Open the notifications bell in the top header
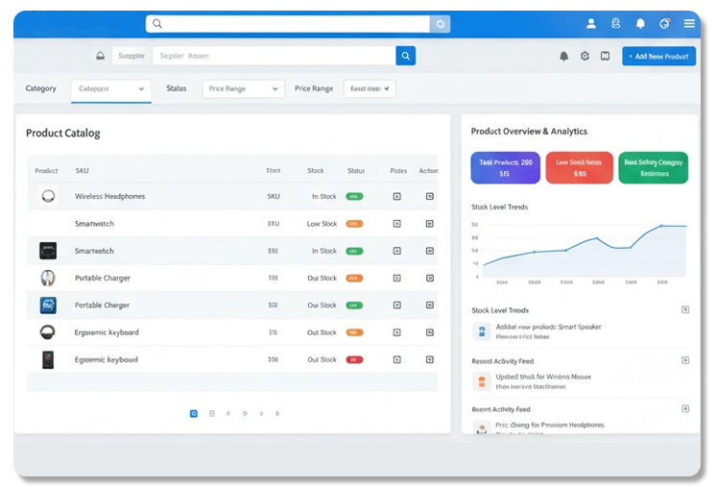The width and height of the screenshot is (716, 487). click(640, 23)
